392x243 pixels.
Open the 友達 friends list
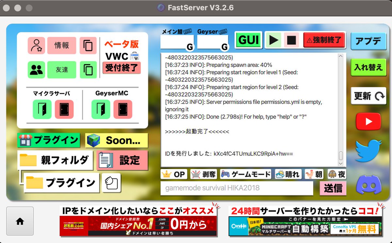pyautogui.click(x=62, y=70)
